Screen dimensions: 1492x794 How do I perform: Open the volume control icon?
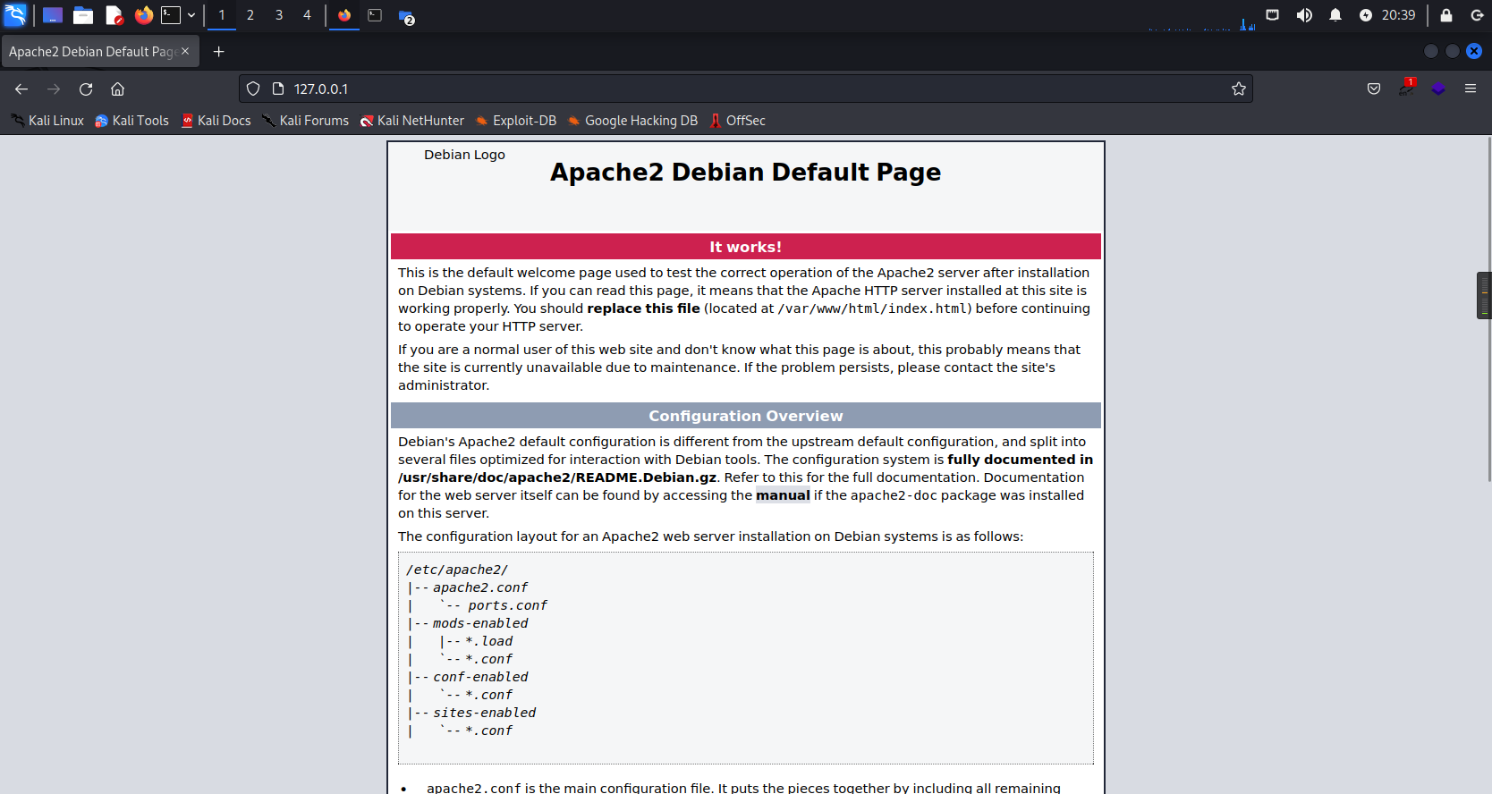(1304, 15)
